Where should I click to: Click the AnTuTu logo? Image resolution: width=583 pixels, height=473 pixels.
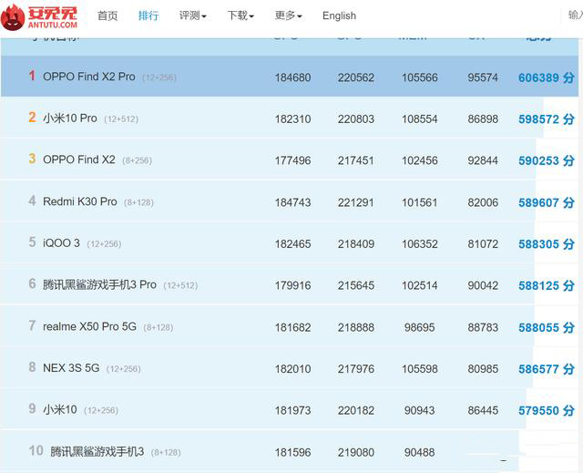coord(39,16)
